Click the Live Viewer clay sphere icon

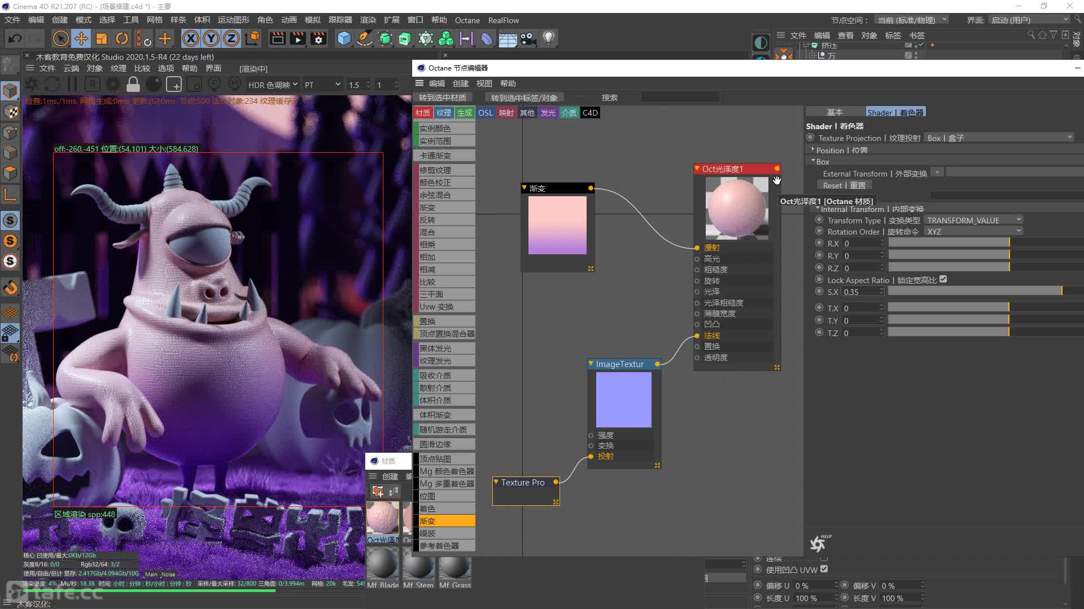(x=154, y=85)
